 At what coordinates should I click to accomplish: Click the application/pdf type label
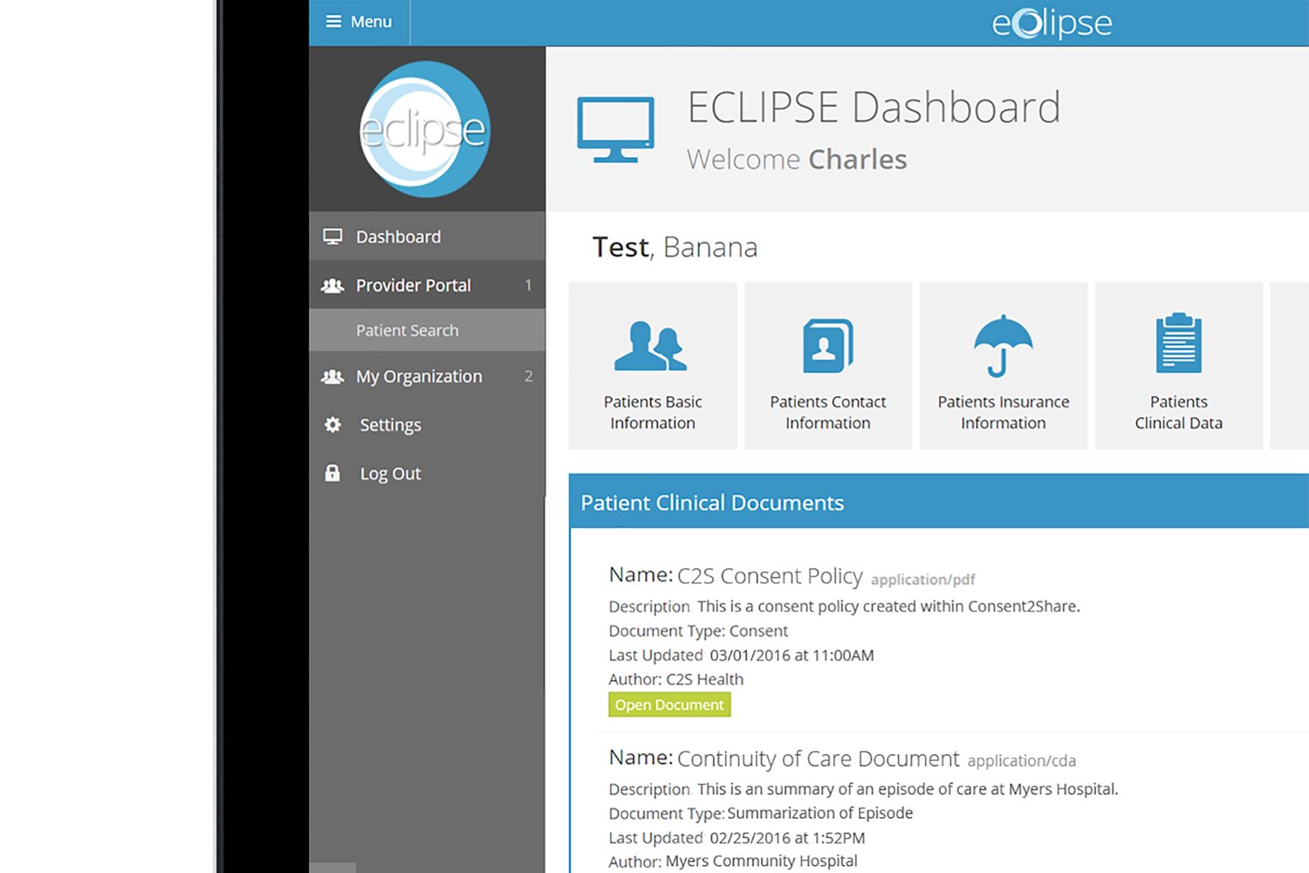tap(923, 580)
